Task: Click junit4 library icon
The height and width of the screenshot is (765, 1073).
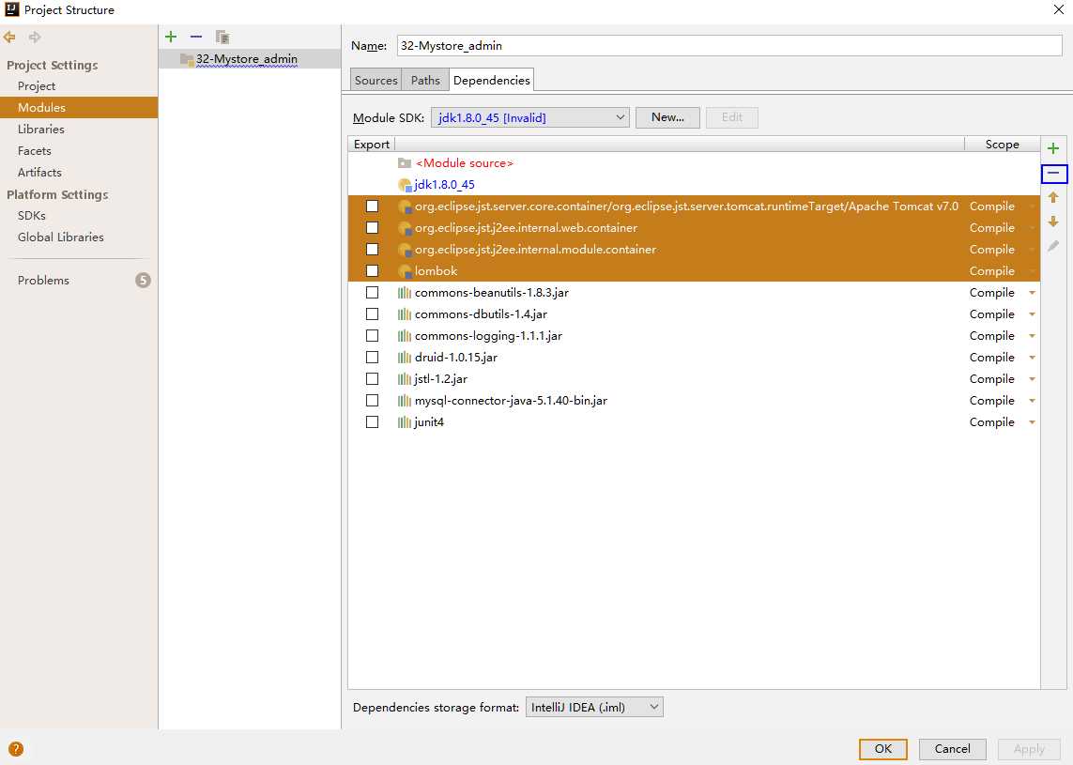Action: 405,422
